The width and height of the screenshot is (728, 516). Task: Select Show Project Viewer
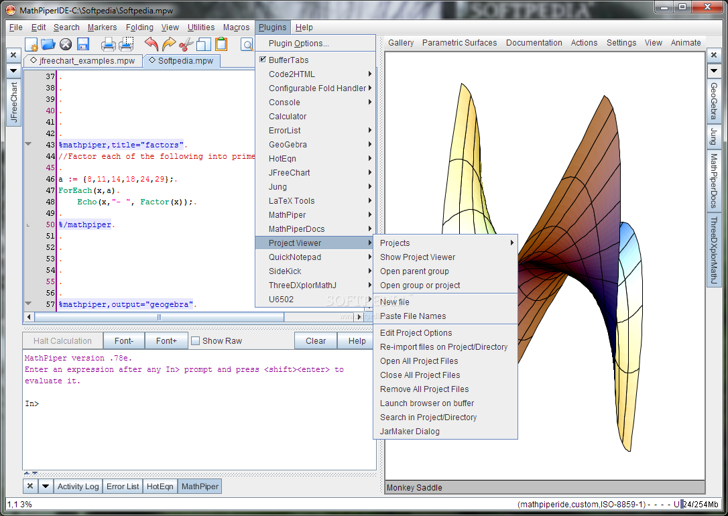tap(446, 257)
